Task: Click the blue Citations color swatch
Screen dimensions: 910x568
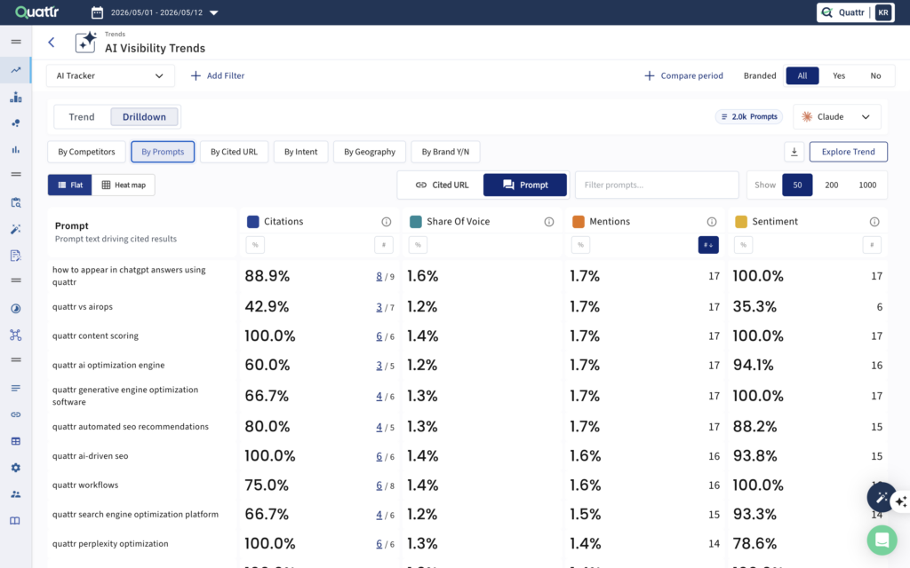Action: 252,221
